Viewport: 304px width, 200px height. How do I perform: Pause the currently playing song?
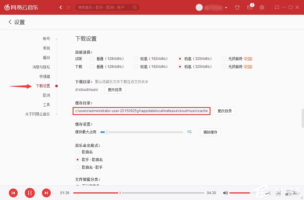(30, 193)
